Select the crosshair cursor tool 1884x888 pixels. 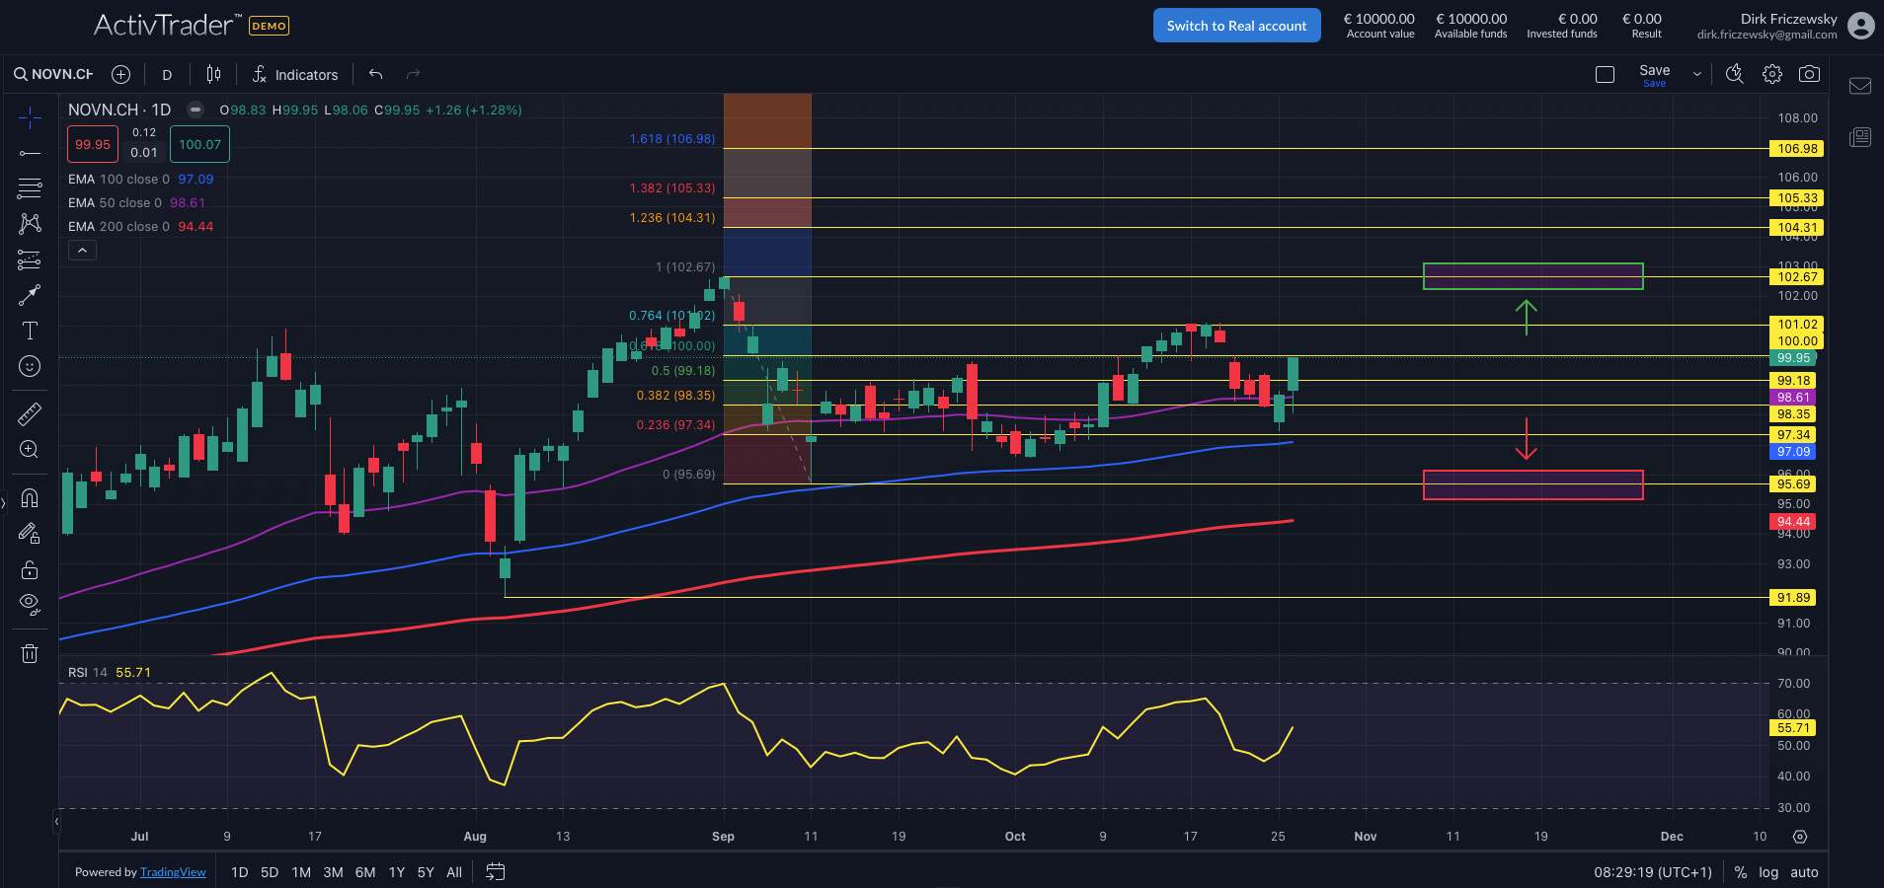point(30,118)
